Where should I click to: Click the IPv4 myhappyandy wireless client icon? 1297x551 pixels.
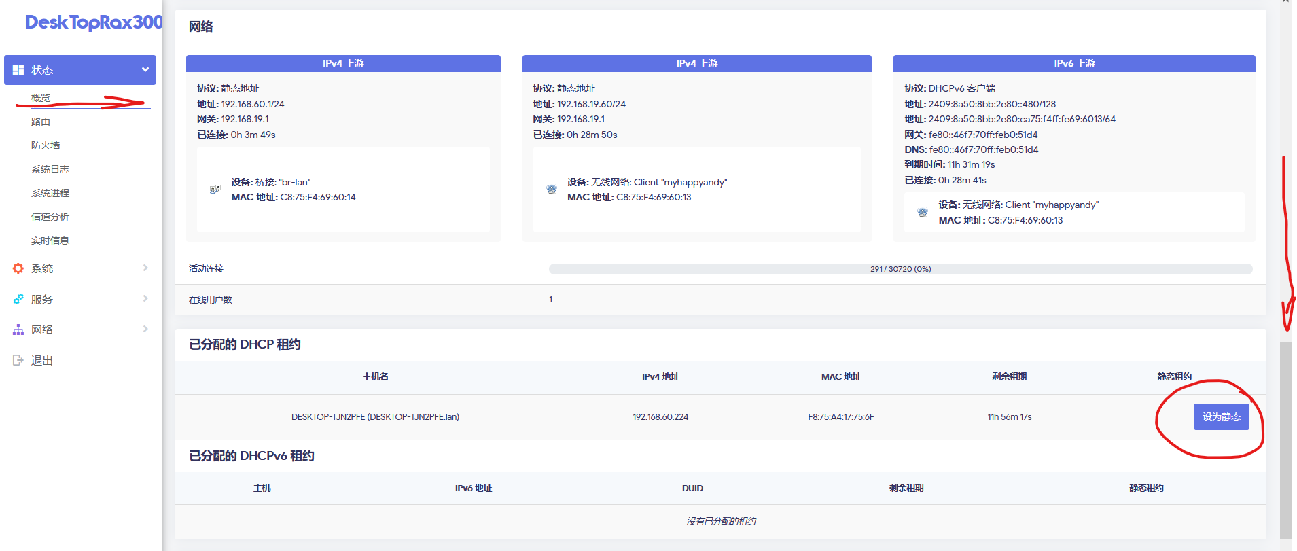click(x=552, y=190)
